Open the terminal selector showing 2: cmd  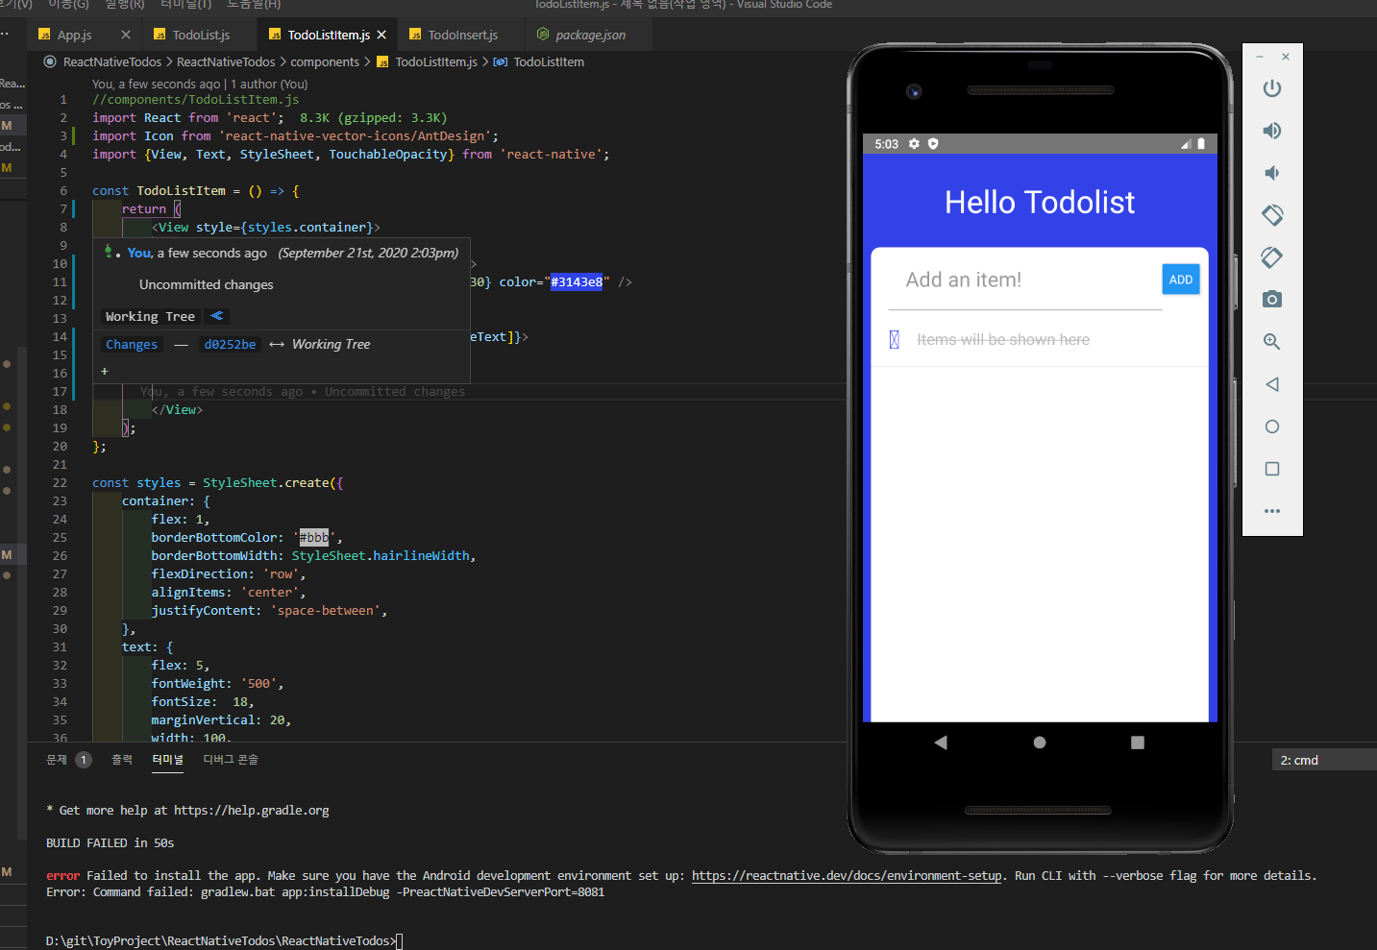[x=1323, y=760]
